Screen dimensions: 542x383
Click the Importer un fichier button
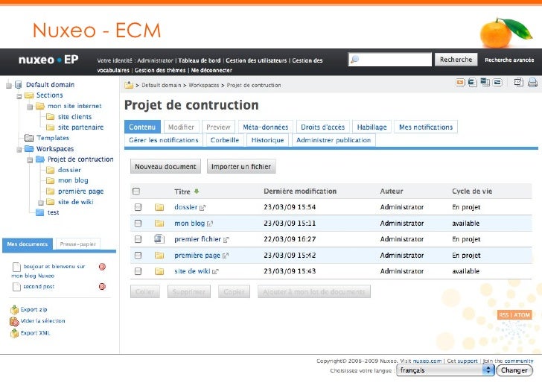coord(241,166)
